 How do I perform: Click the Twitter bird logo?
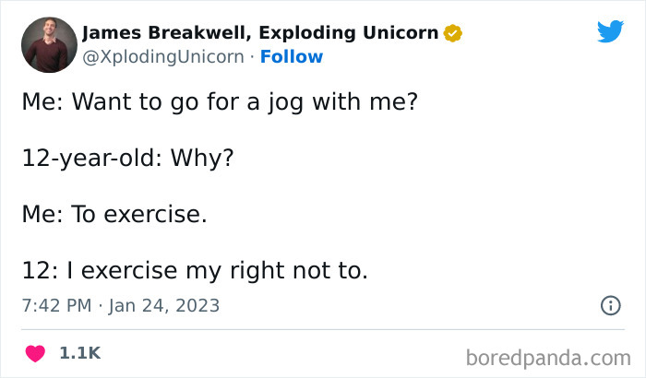610,31
